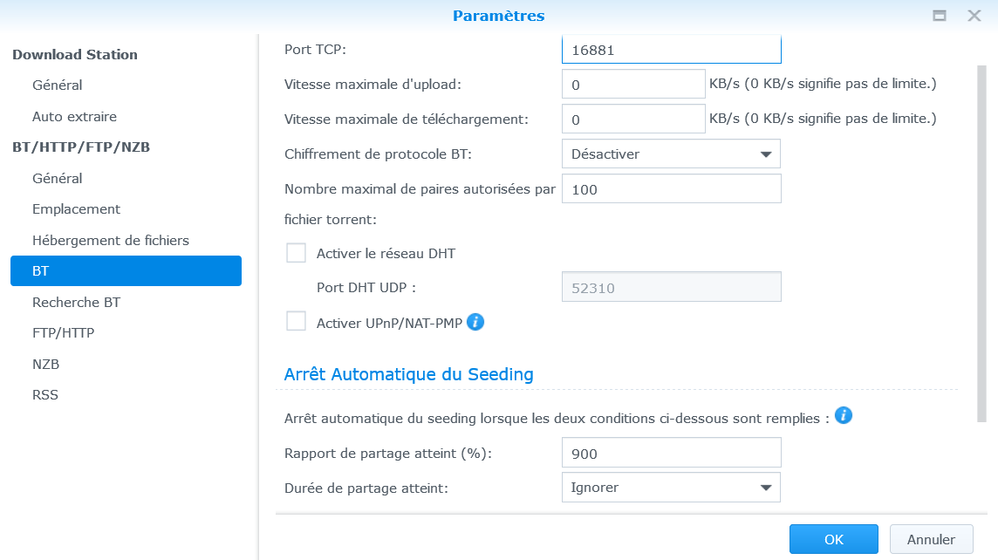The width and height of the screenshot is (998, 560).
Task: Maximize the Paramètres window
Action: click(940, 16)
